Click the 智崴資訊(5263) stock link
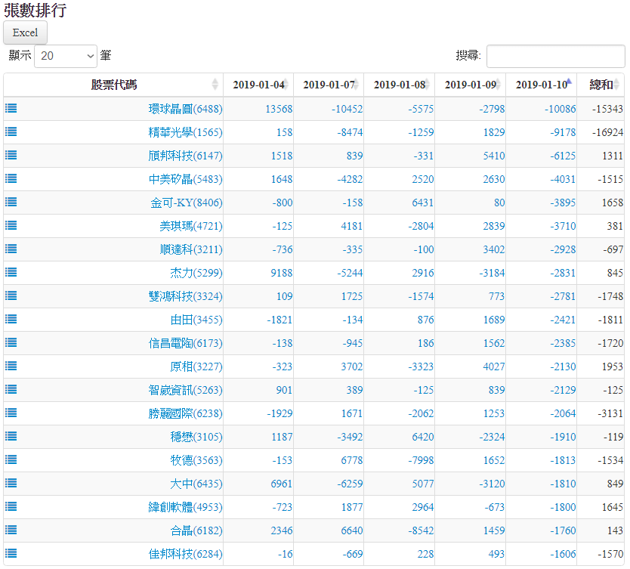630x569 pixels. pyautogui.click(x=185, y=390)
